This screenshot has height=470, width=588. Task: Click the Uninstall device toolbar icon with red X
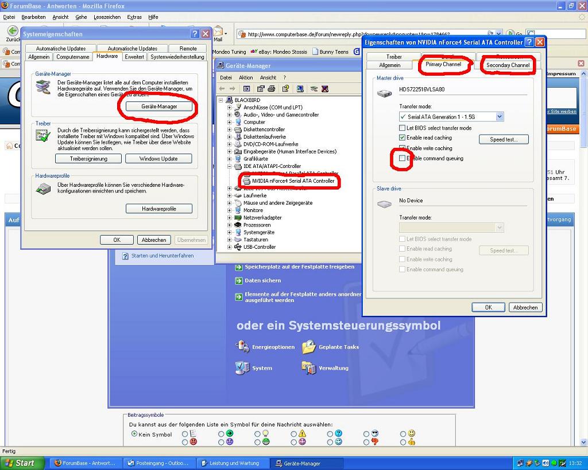pos(325,89)
